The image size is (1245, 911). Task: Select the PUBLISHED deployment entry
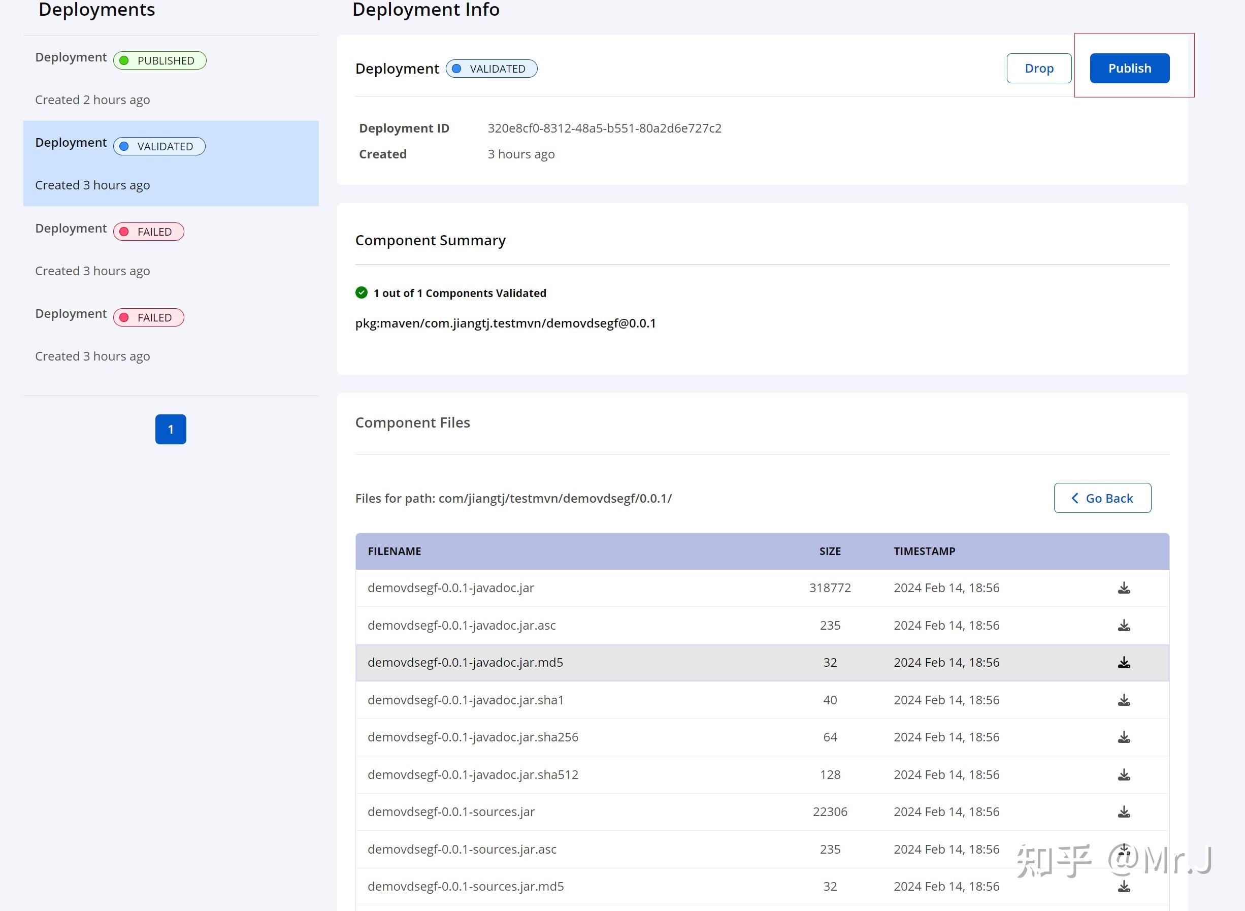(x=171, y=78)
